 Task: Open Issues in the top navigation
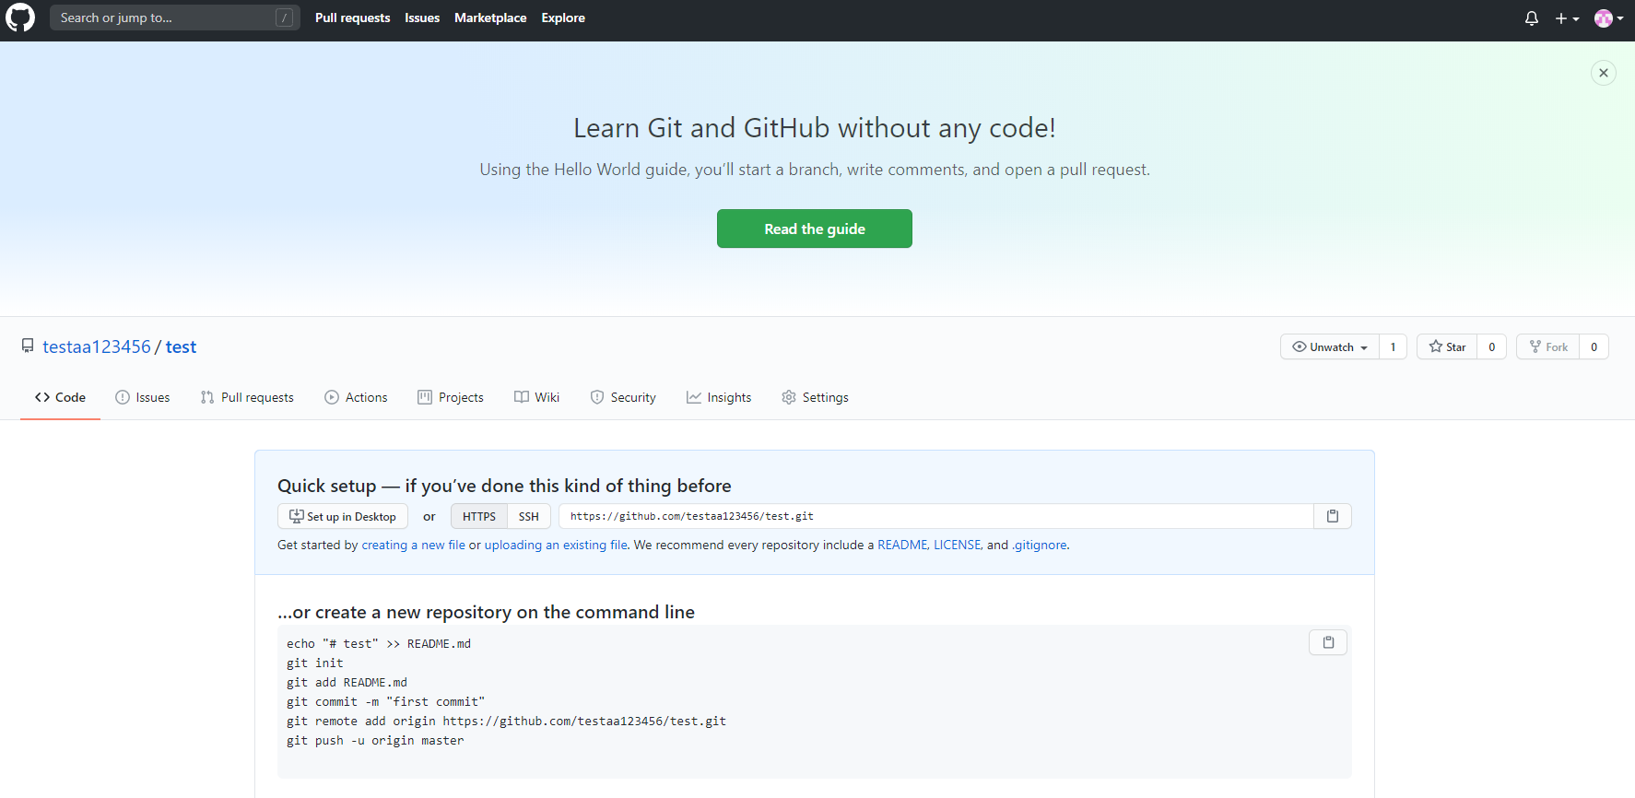click(422, 18)
